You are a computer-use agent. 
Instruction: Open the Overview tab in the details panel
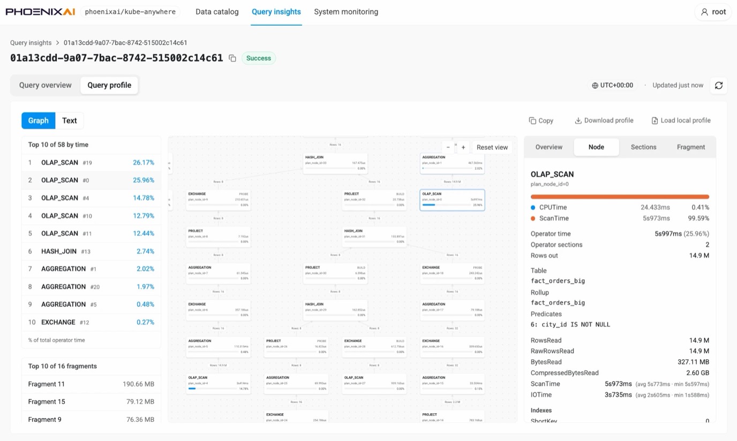click(x=549, y=147)
